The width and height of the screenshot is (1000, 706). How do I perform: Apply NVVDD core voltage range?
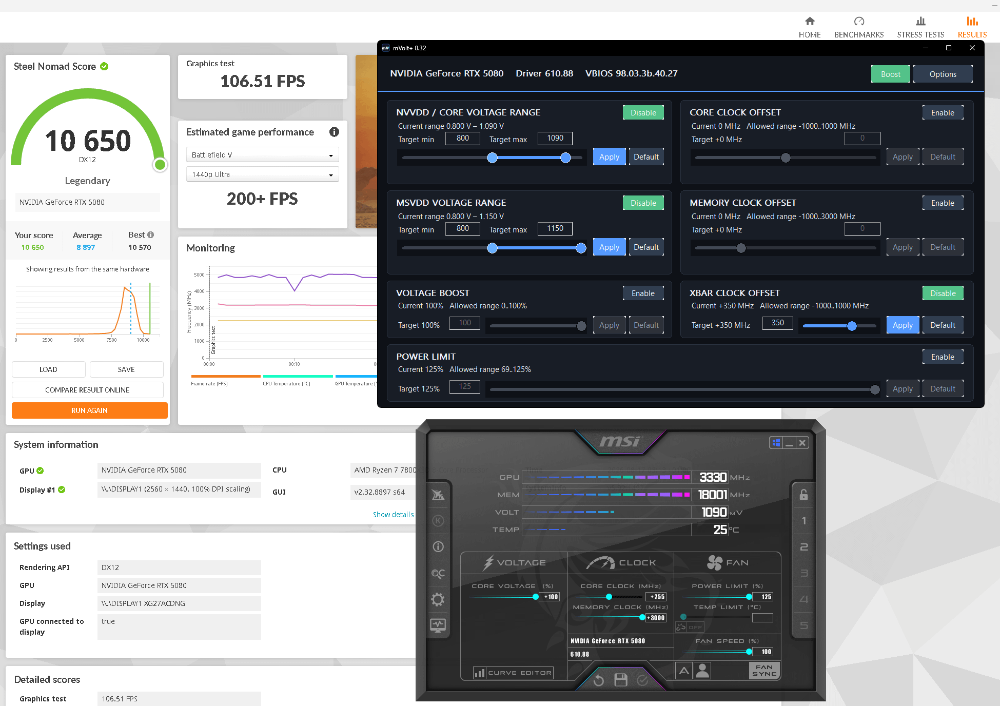pos(609,157)
